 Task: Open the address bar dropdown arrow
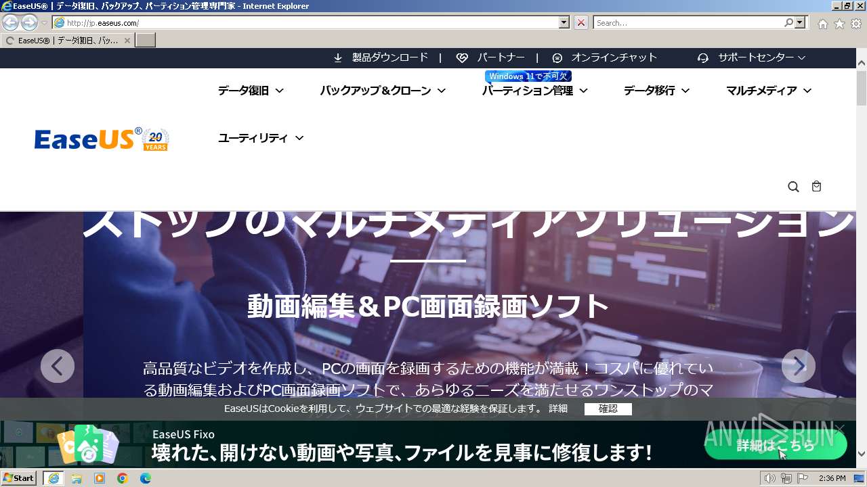564,23
